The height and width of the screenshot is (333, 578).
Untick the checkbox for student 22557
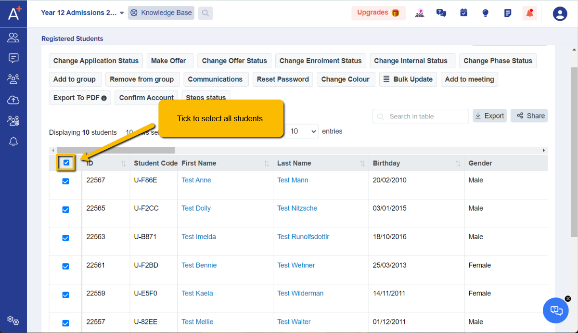point(65,323)
